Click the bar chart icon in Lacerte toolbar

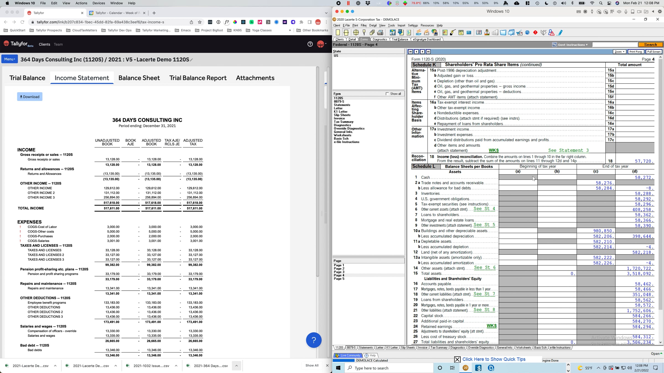pos(495,33)
